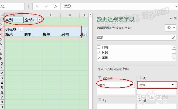Screen dimensions: 178x109
Task: Click cell with 集美
Action: click(51, 34)
